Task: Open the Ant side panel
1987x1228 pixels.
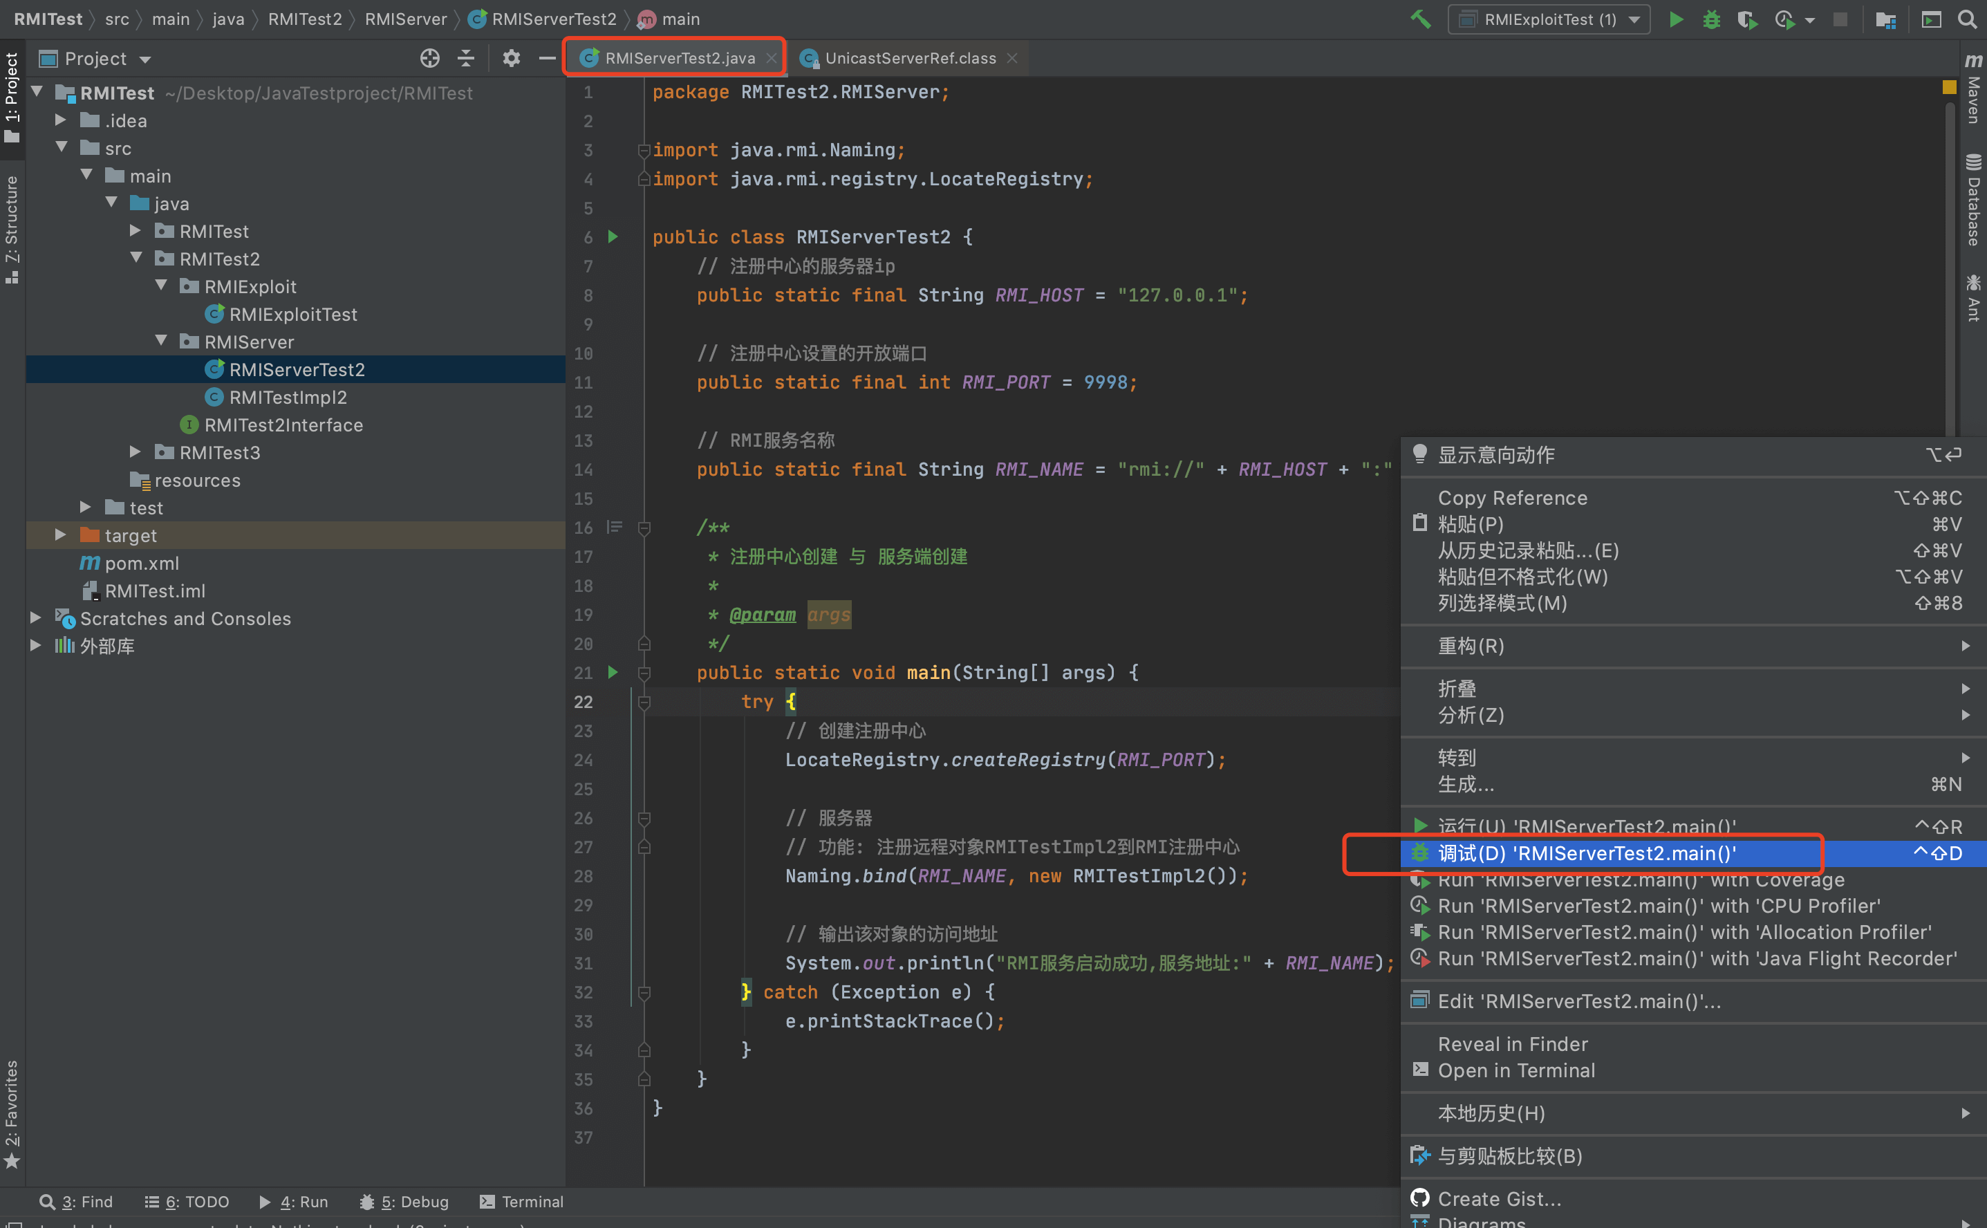Action: pyautogui.click(x=1973, y=298)
